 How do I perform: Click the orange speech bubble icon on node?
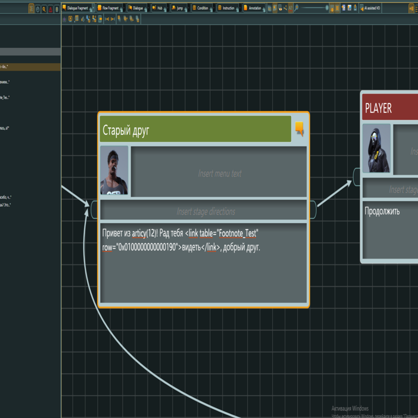(299, 128)
